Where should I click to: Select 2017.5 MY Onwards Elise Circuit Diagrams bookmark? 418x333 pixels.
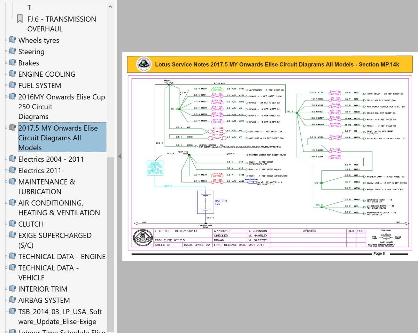point(62,138)
